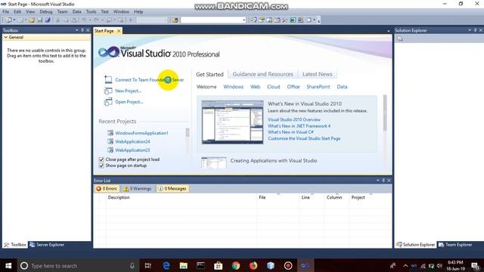
Task: Click the Solution Explorer panel toolbar icon
Action: pyautogui.click(x=400, y=39)
